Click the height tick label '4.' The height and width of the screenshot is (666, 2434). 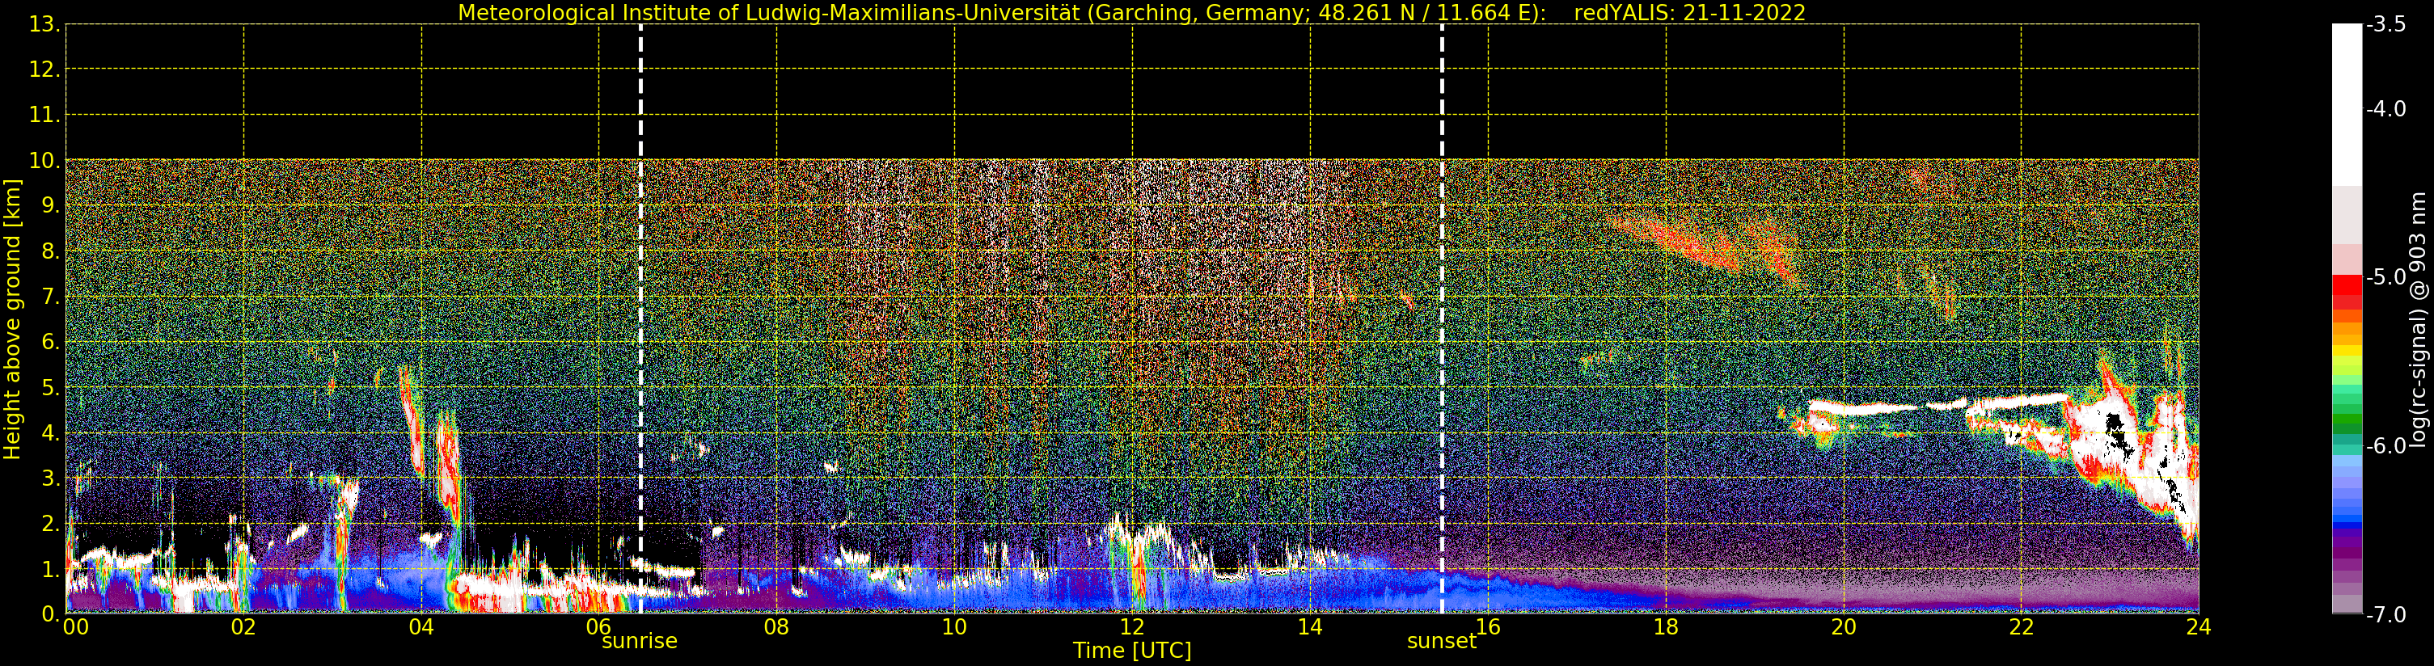coord(51,432)
